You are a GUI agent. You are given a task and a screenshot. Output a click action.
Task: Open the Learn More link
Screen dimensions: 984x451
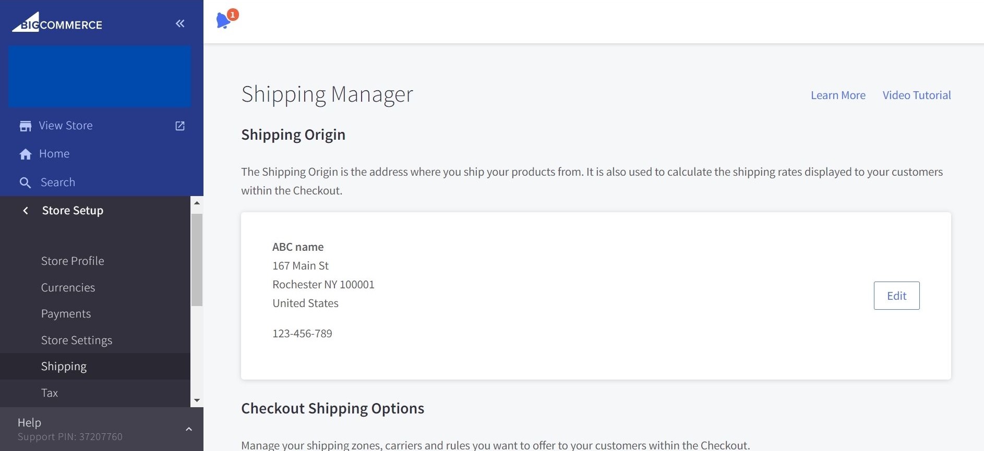(838, 95)
